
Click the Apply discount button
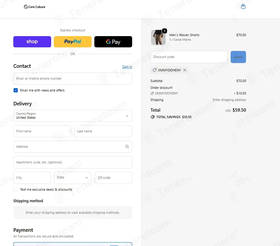[x=238, y=57]
